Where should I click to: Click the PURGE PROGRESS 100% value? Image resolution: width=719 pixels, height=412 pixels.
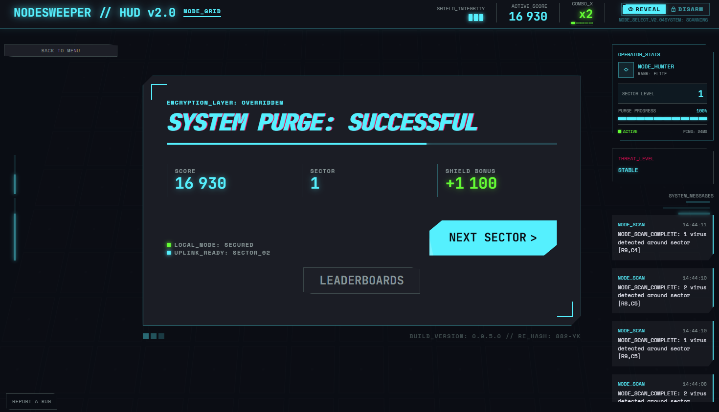[701, 111]
